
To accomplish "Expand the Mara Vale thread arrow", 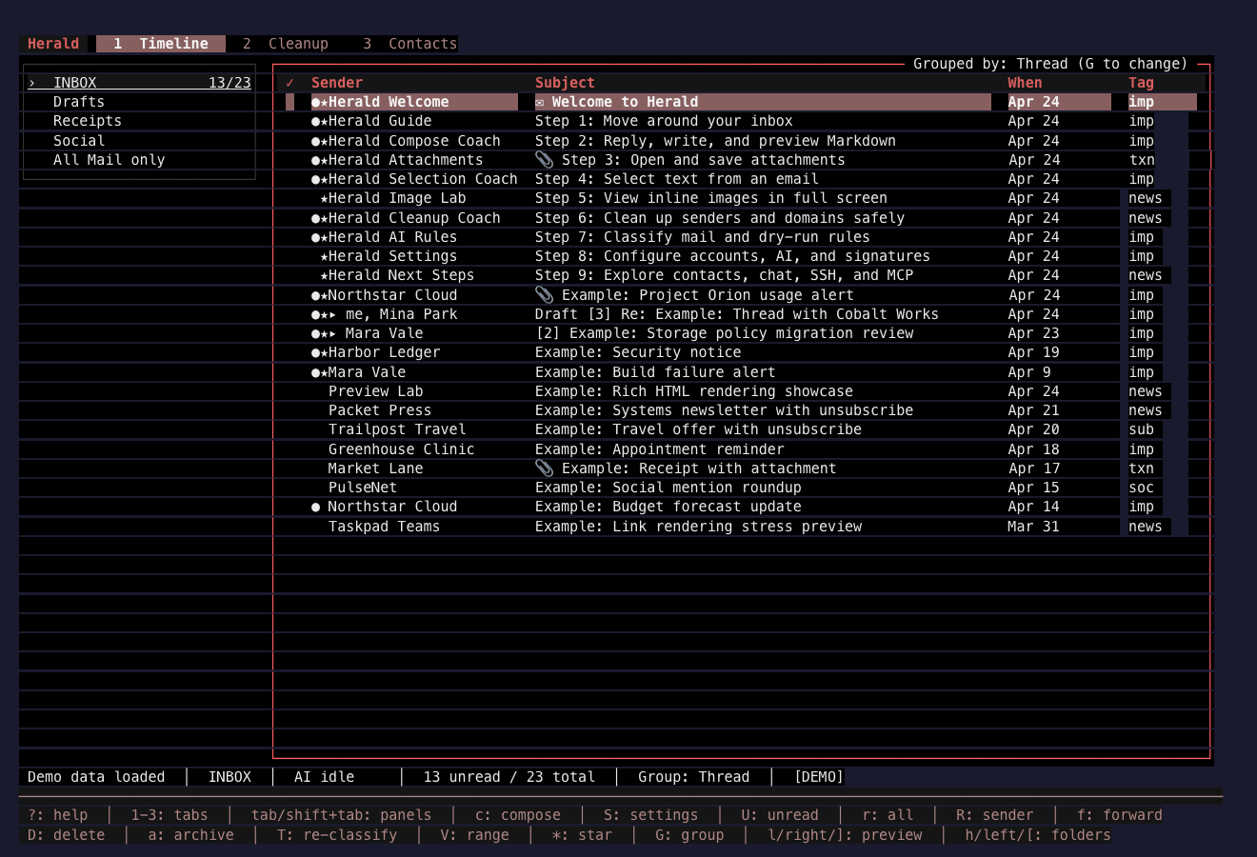I will [x=332, y=333].
